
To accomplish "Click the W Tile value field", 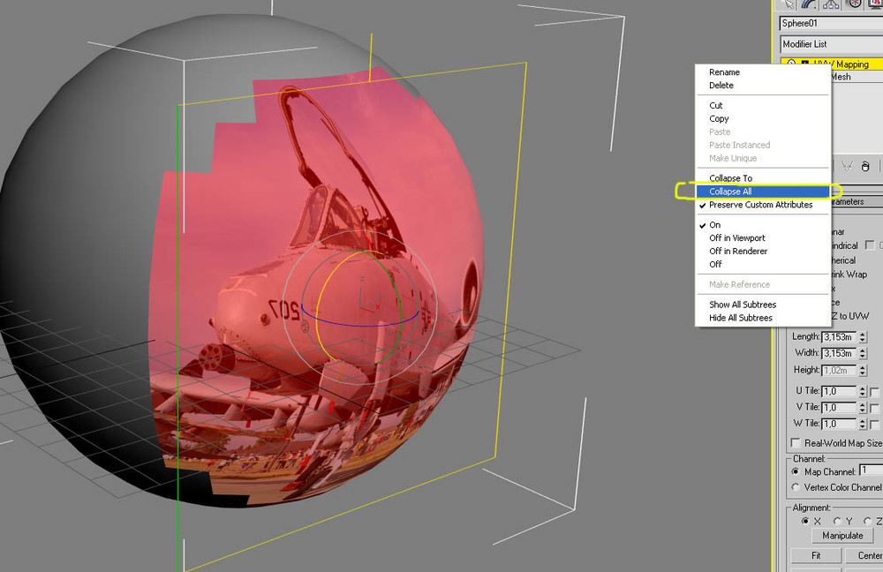I will 839,424.
